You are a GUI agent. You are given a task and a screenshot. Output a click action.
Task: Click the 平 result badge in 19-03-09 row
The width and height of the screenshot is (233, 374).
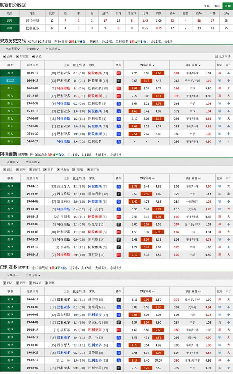point(118,224)
